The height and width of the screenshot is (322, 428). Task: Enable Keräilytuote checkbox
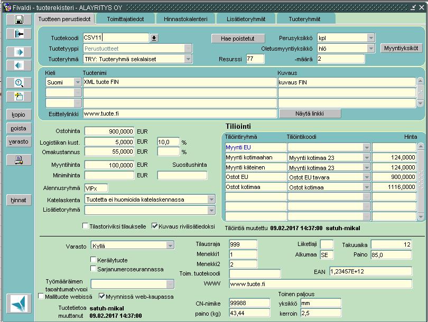tap(93, 259)
